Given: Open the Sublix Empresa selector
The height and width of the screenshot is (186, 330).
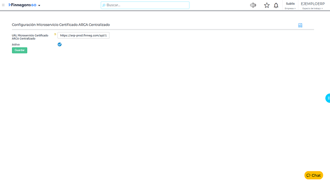Looking at the screenshot, I should 290,5.
